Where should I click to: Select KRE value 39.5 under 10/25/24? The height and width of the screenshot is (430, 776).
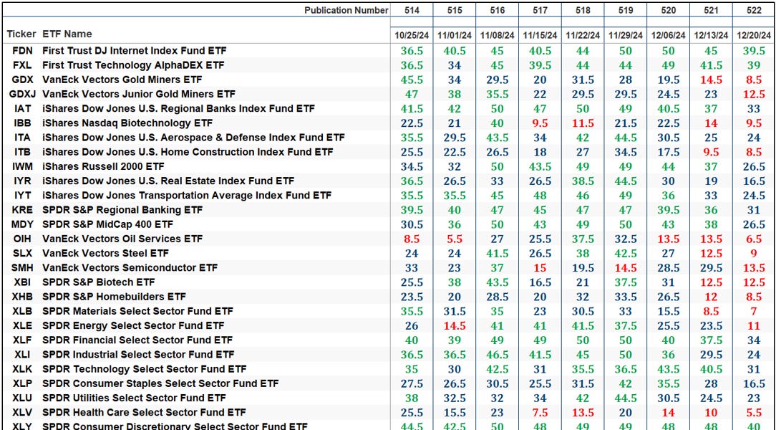point(411,210)
